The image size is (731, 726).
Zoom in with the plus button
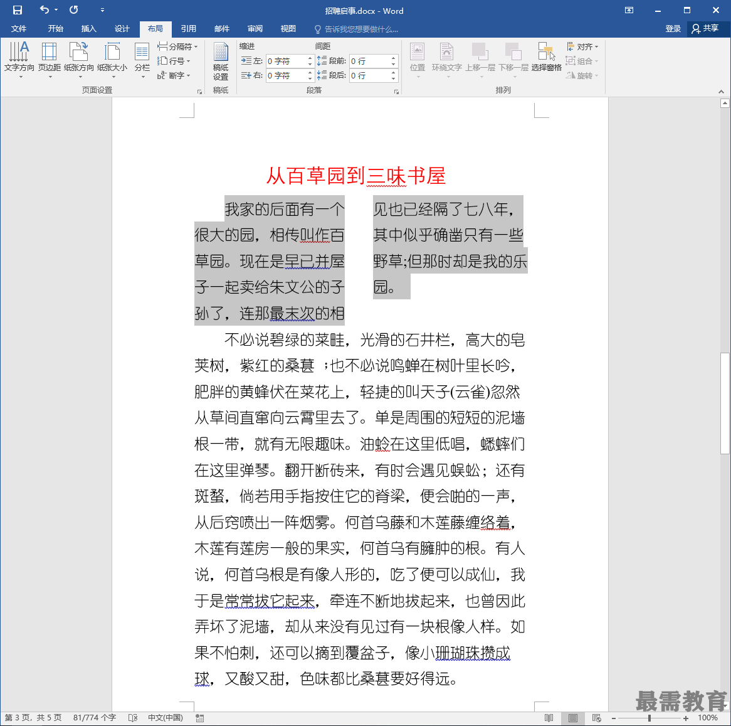[x=686, y=718]
